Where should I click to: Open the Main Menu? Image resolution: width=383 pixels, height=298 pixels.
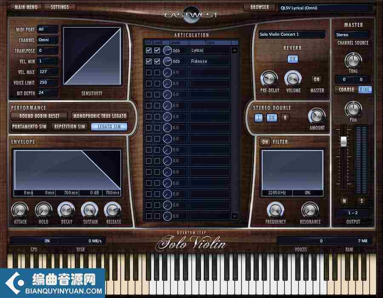tap(26, 7)
